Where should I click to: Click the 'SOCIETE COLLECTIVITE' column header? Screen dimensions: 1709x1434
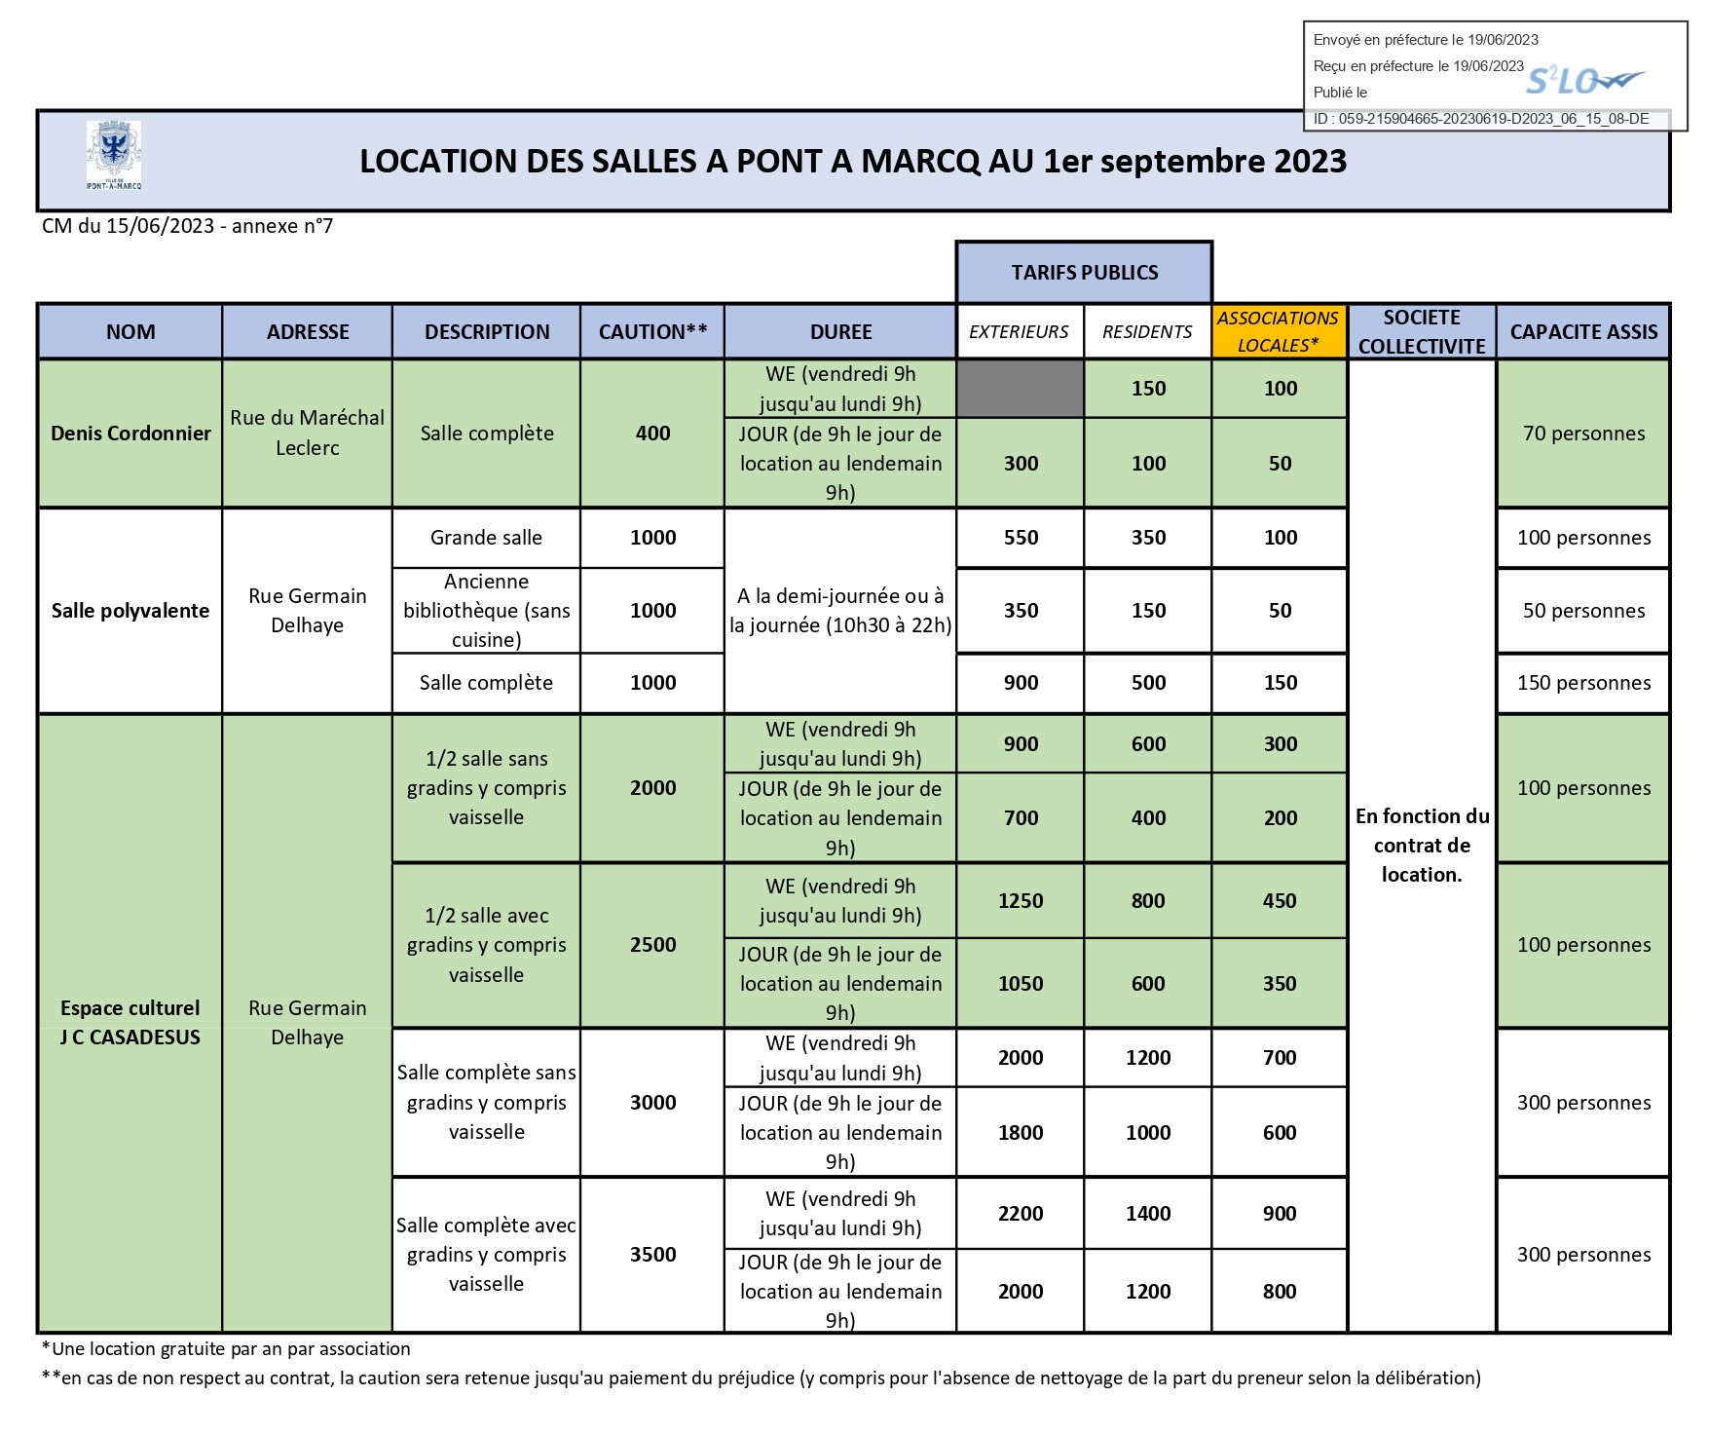pyautogui.click(x=1422, y=331)
